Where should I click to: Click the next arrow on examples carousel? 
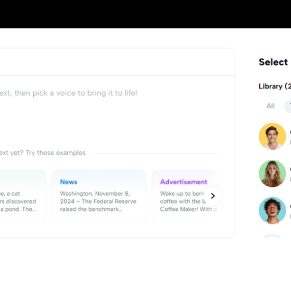(x=213, y=196)
